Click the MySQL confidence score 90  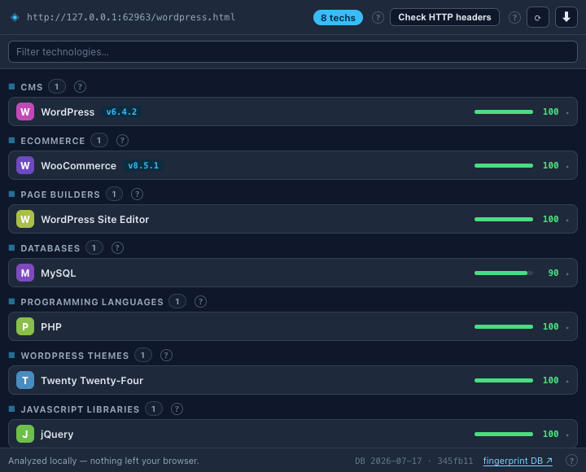tap(553, 273)
